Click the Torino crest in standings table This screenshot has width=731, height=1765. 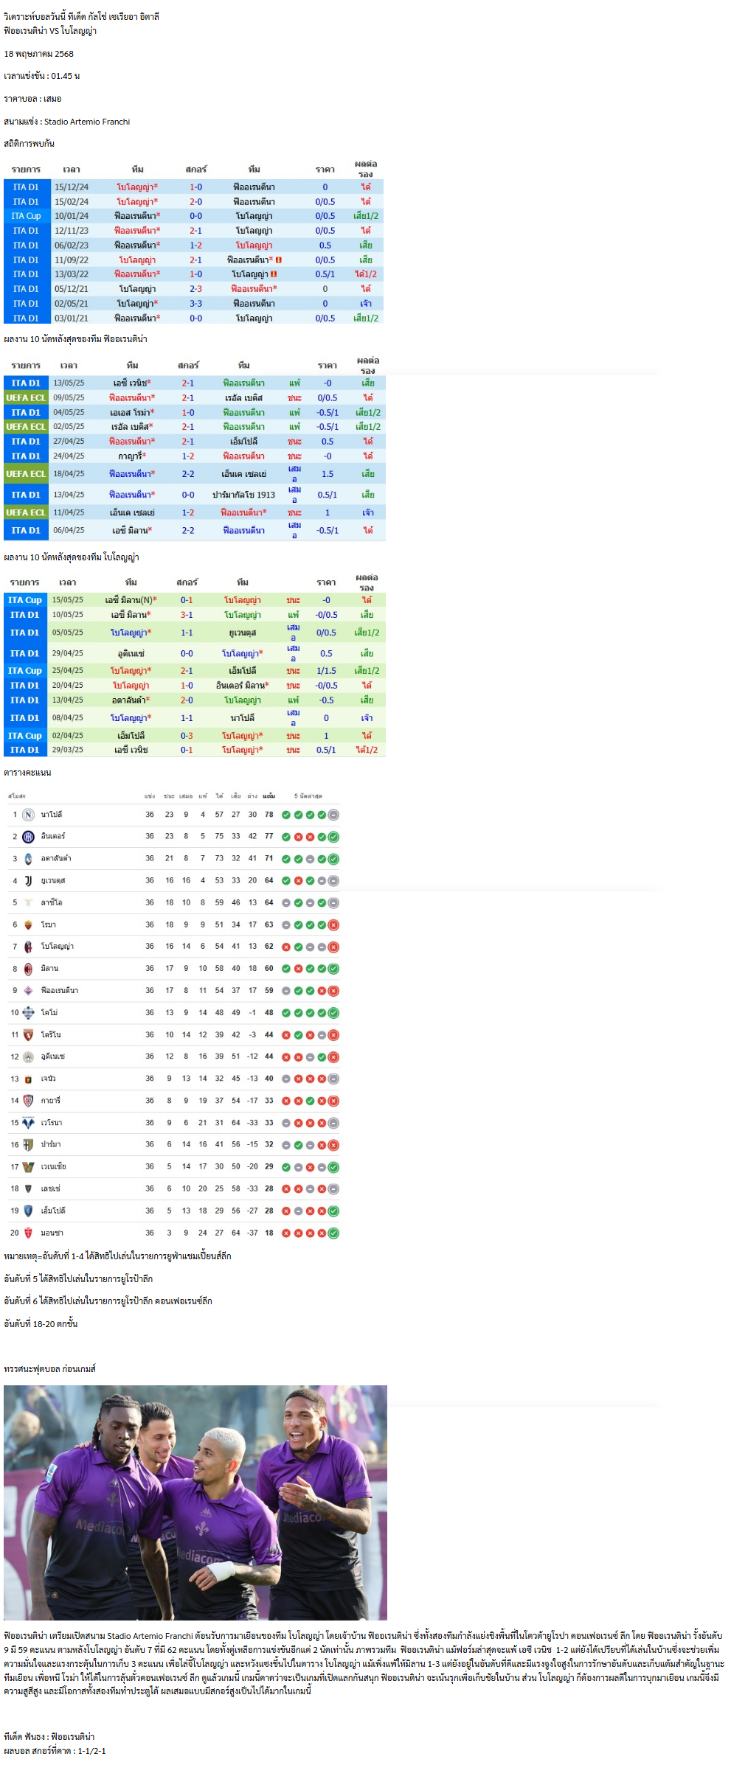point(28,1035)
